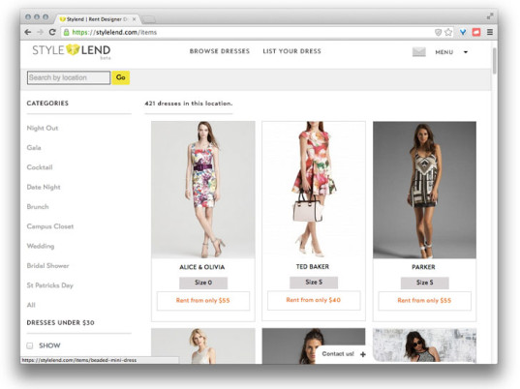
Task: Click the 421 dresses in this location text
Action: [189, 104]
